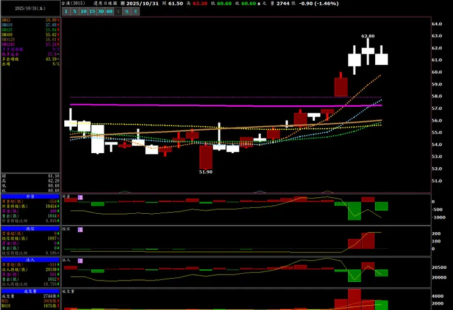Click the 投信持股 1097 row

pos(31,238)
